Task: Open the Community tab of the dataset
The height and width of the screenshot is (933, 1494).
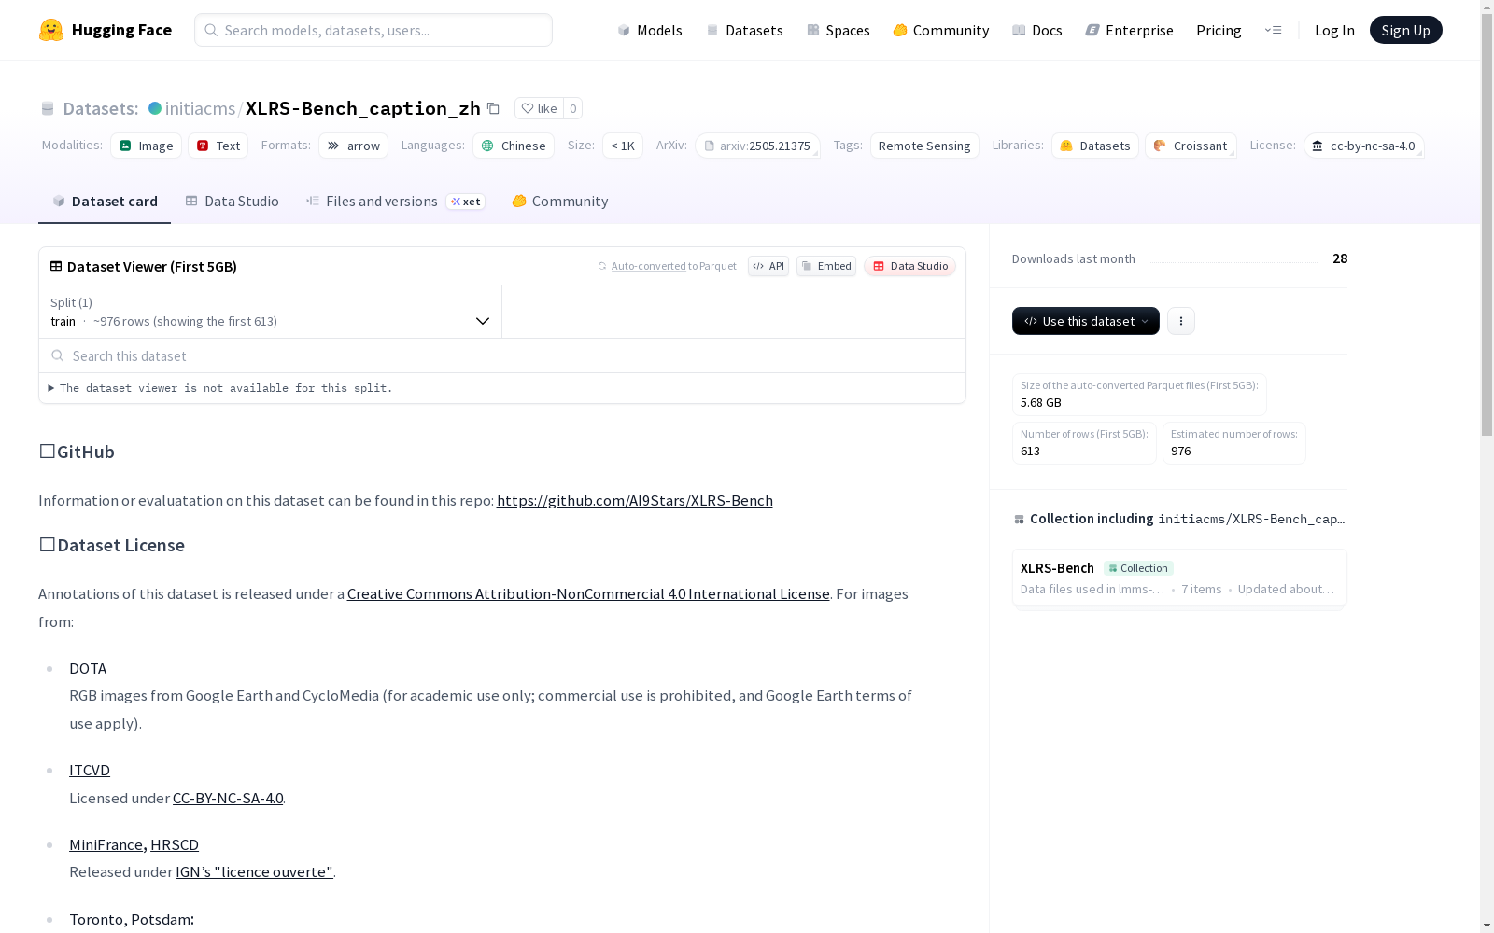Action: pos(559,202)
